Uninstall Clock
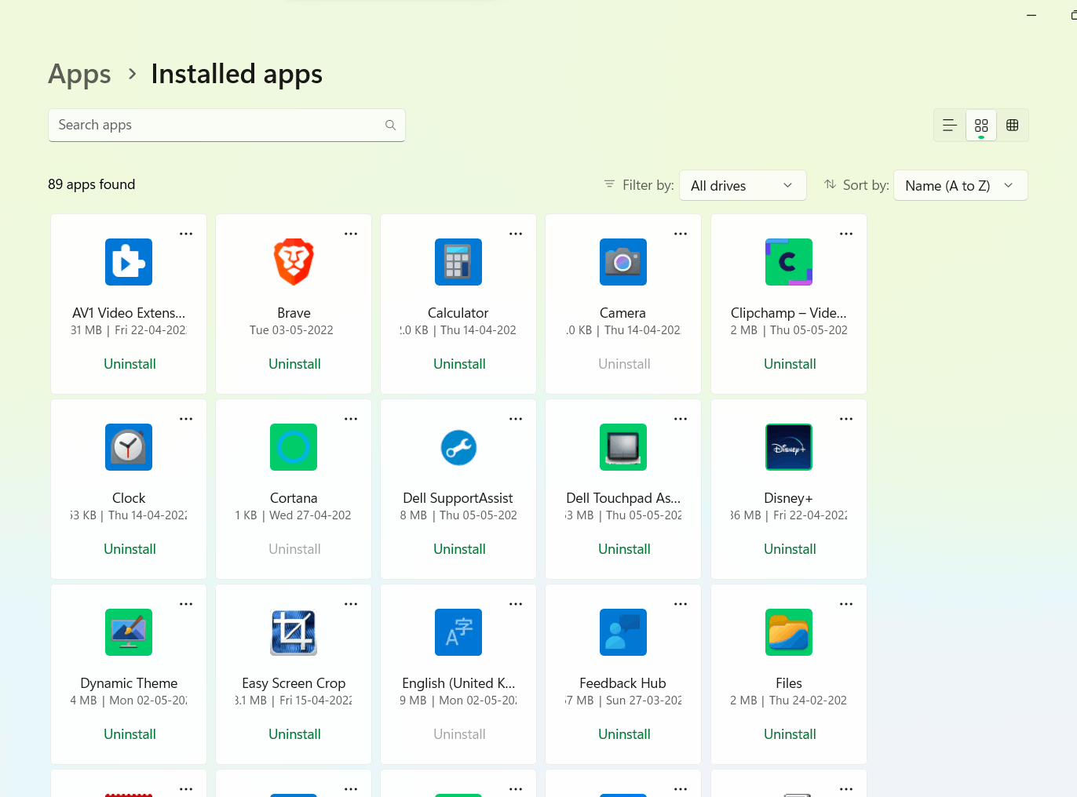This screenshot has width=1077, height=797. [130, 549]
